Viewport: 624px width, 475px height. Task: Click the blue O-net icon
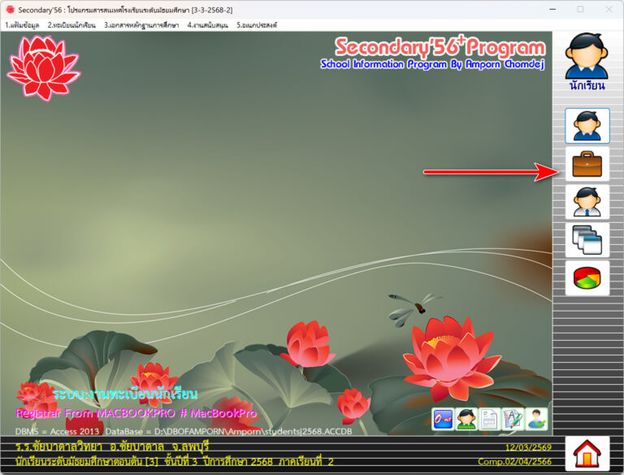[x=443, y=419]
